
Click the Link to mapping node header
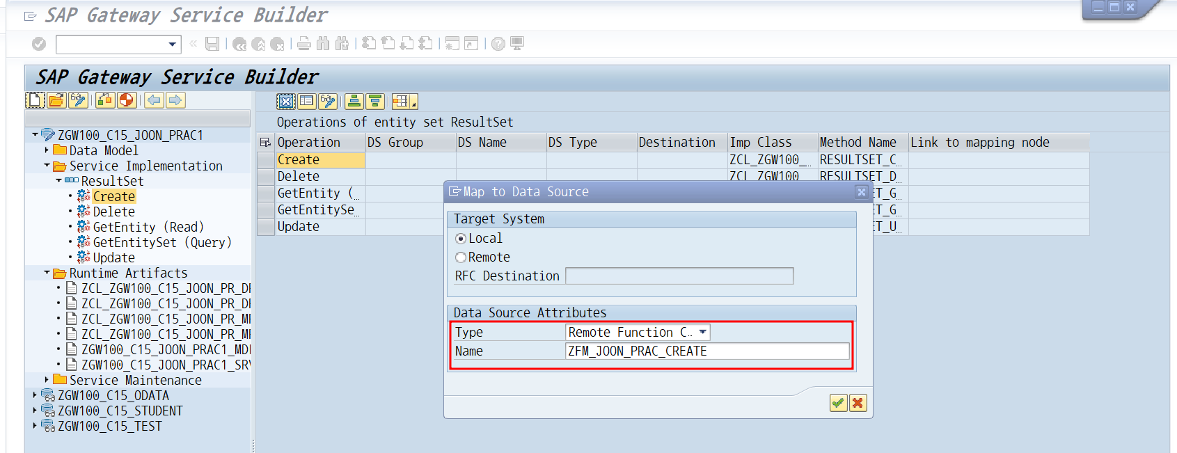click(x=999, y=142)
